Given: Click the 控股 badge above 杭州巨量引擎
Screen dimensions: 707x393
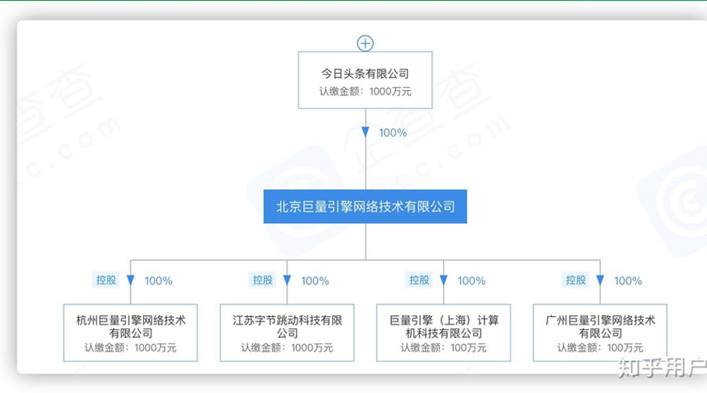Looking at the screenshot, I should click(106, 280).
